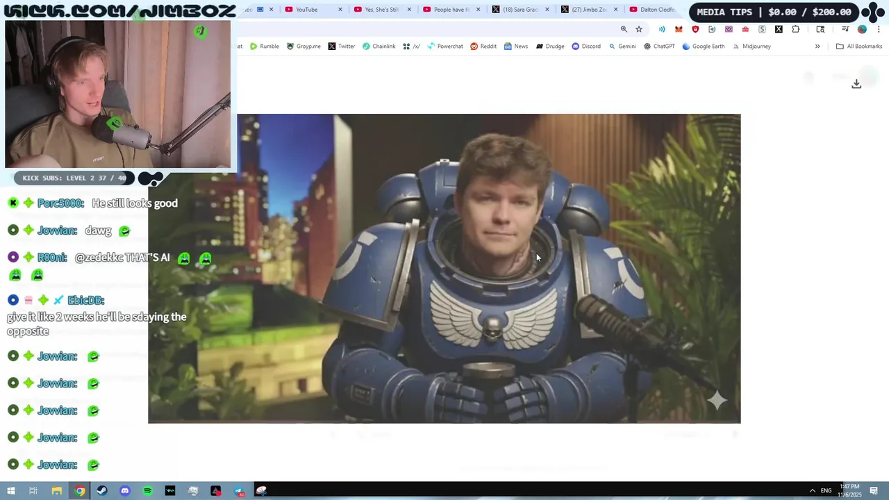
Task: Expand hidden bookmarks with the double chevron
Action: click(817, 47)
